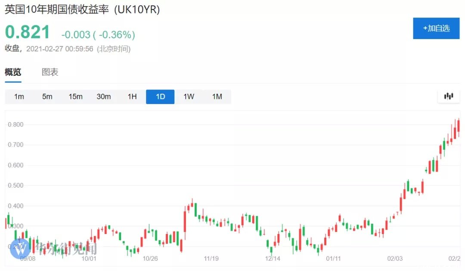465x271 pixels.
Task: Click the 11/19 date axis marker
Action: pos(211,259)
